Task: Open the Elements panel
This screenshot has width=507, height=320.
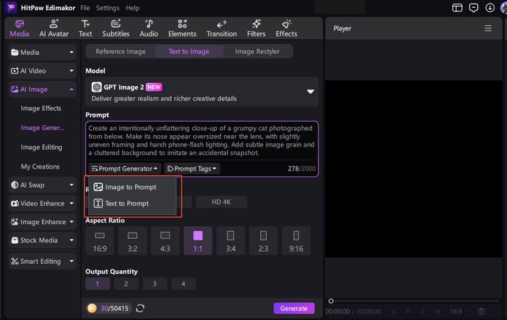Action: pyautogui.click(x=182, y=28)
